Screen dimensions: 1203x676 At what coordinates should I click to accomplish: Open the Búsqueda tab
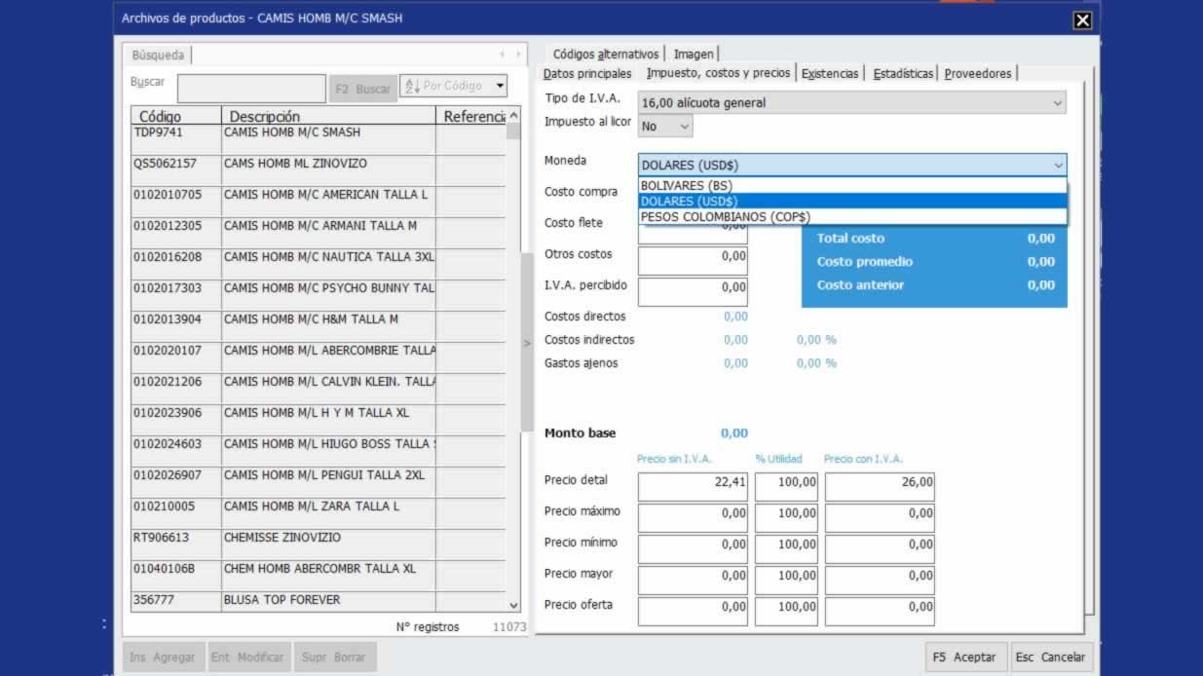pos(158,56)
